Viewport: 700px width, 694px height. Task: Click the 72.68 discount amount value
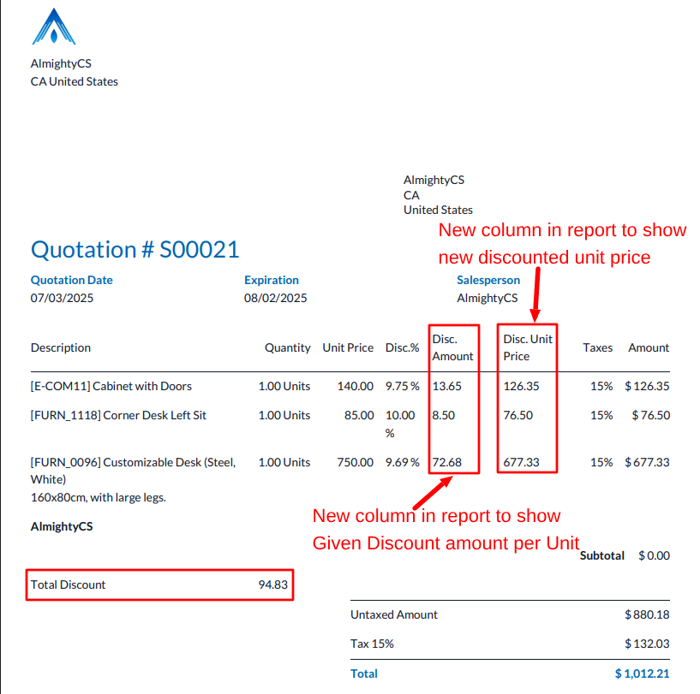(x=446, y=462)
